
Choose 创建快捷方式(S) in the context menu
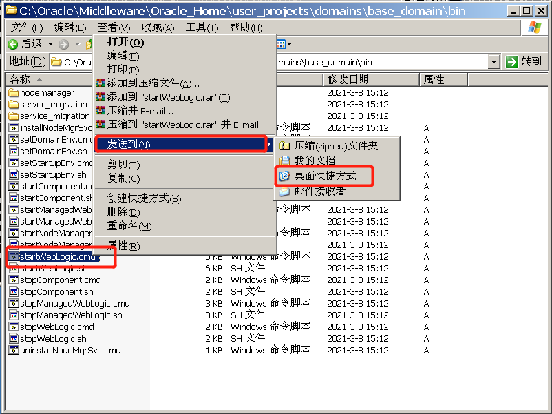185,198
